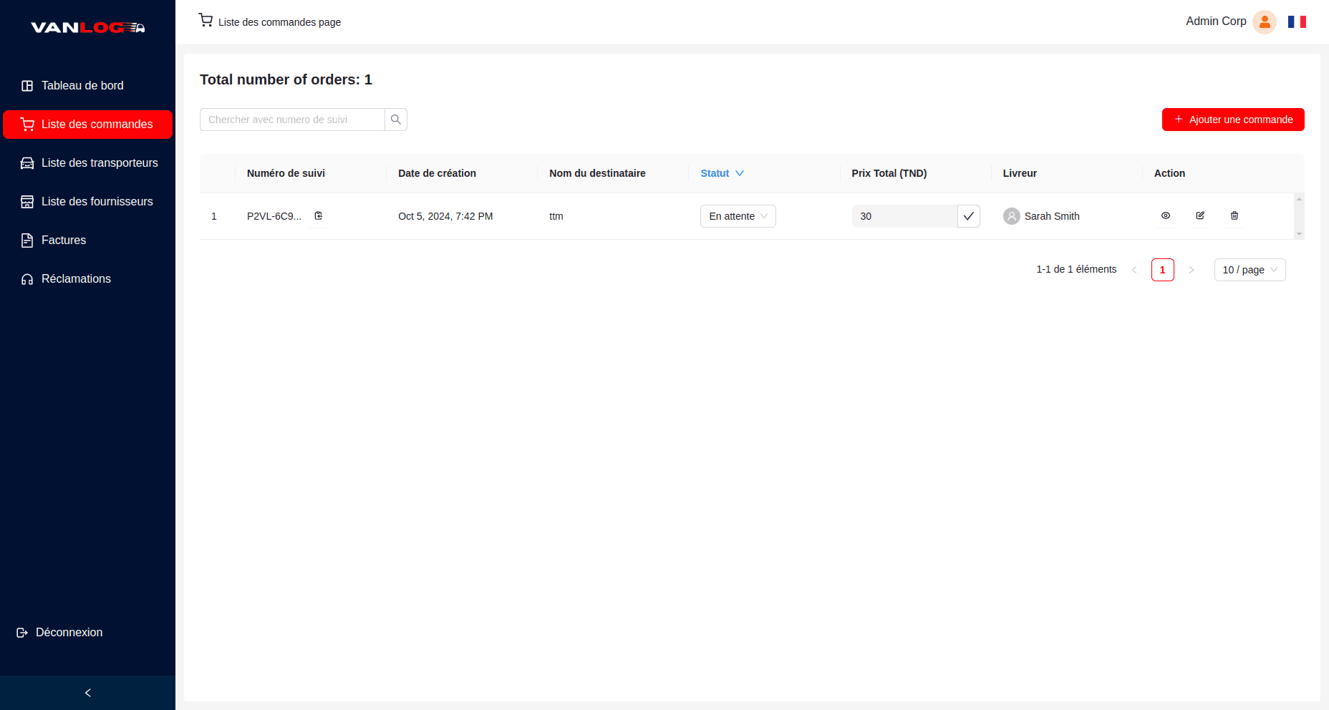Screen dimensions: 1329x710
Task: Click the cart icon in the page header
Action: [206, 20]
